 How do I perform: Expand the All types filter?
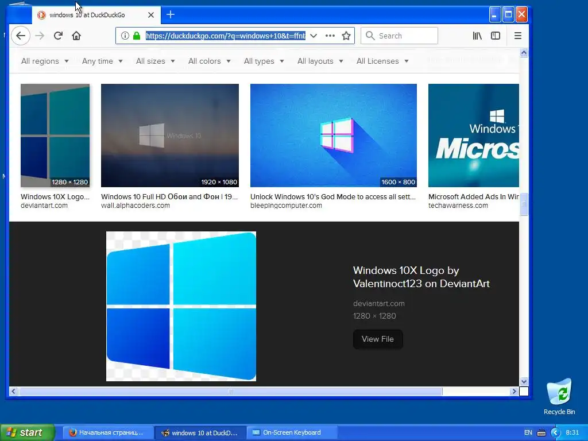(x=264, y=61)
